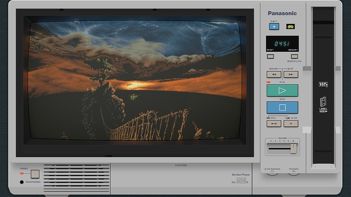Toggle the Power switch
The image size is (351, 197).
tap(35, 174)
